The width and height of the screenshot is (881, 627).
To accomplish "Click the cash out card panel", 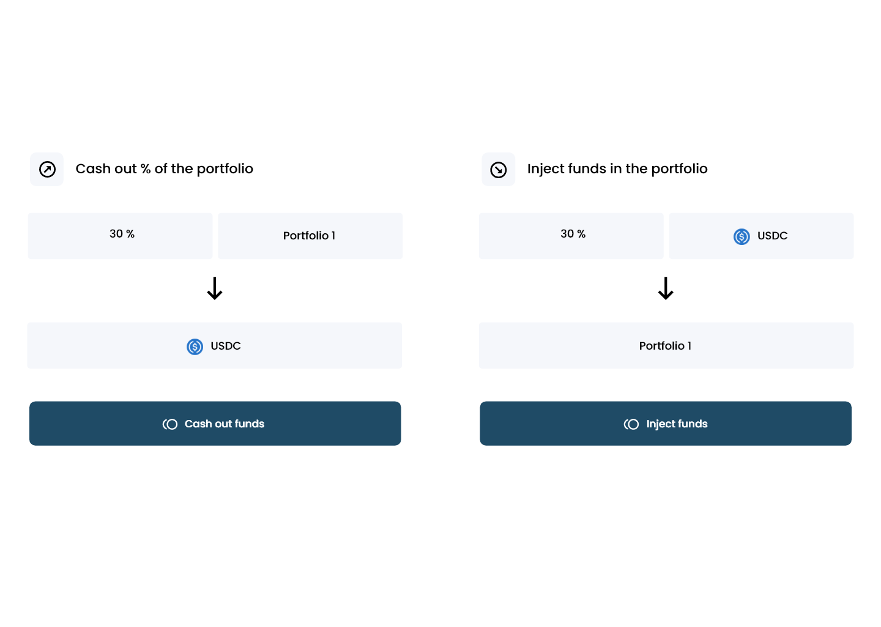I will 215,300.
